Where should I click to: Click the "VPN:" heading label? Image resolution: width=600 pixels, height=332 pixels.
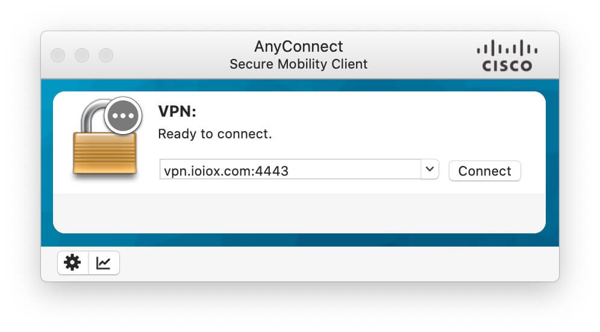(177, 111)
